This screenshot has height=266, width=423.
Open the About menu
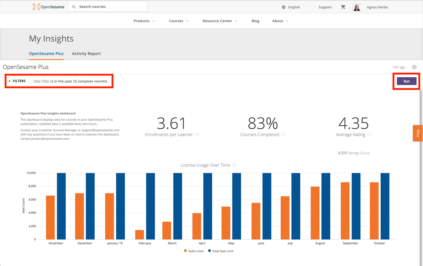tap(278, 21)
